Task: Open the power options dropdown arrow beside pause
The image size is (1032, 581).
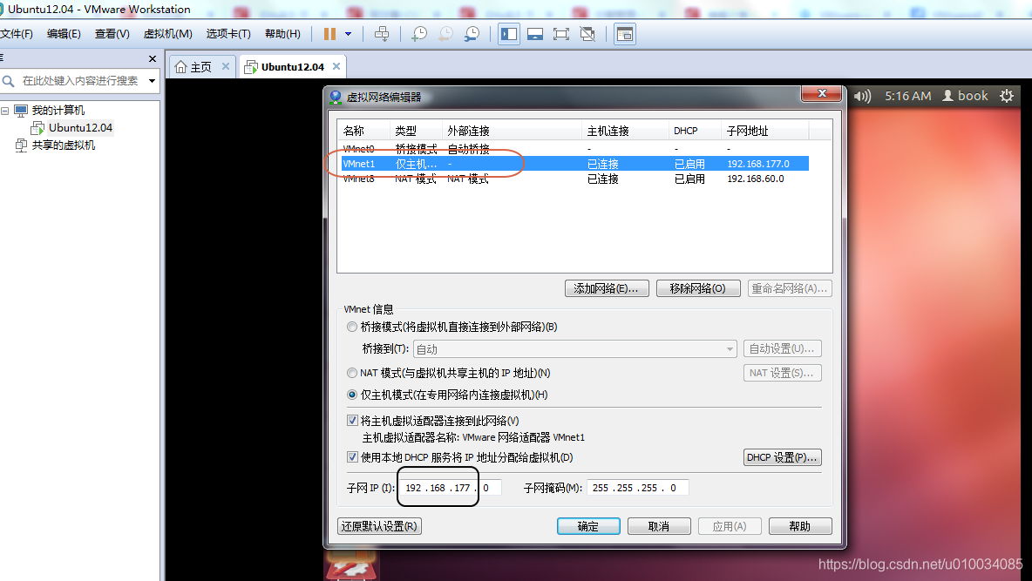Action: 348,34
